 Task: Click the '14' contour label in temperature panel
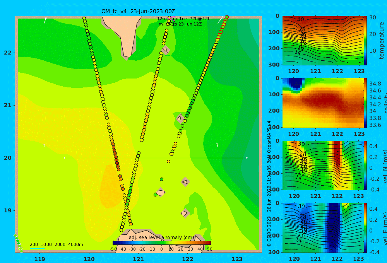pyautogui.click(x=298, y=53)
